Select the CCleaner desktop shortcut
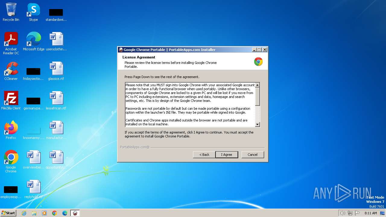 pyautogui.click(x=11, y=71)
